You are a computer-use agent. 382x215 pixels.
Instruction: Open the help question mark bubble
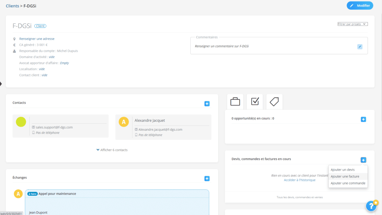click(370, 206)
